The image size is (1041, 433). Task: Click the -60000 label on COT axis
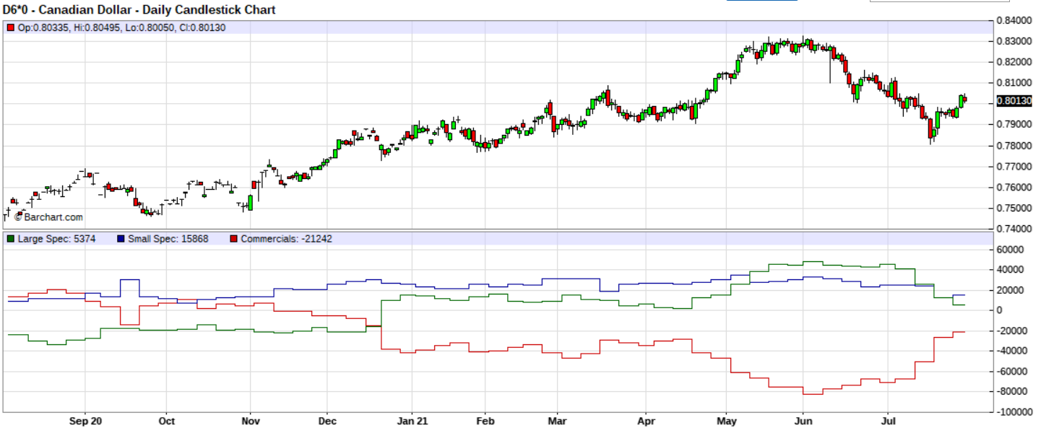1013,371
